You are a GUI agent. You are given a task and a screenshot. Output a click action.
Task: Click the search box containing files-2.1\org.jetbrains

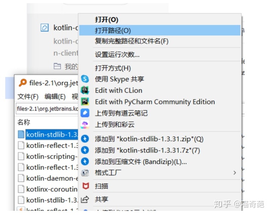click(47, 109)
